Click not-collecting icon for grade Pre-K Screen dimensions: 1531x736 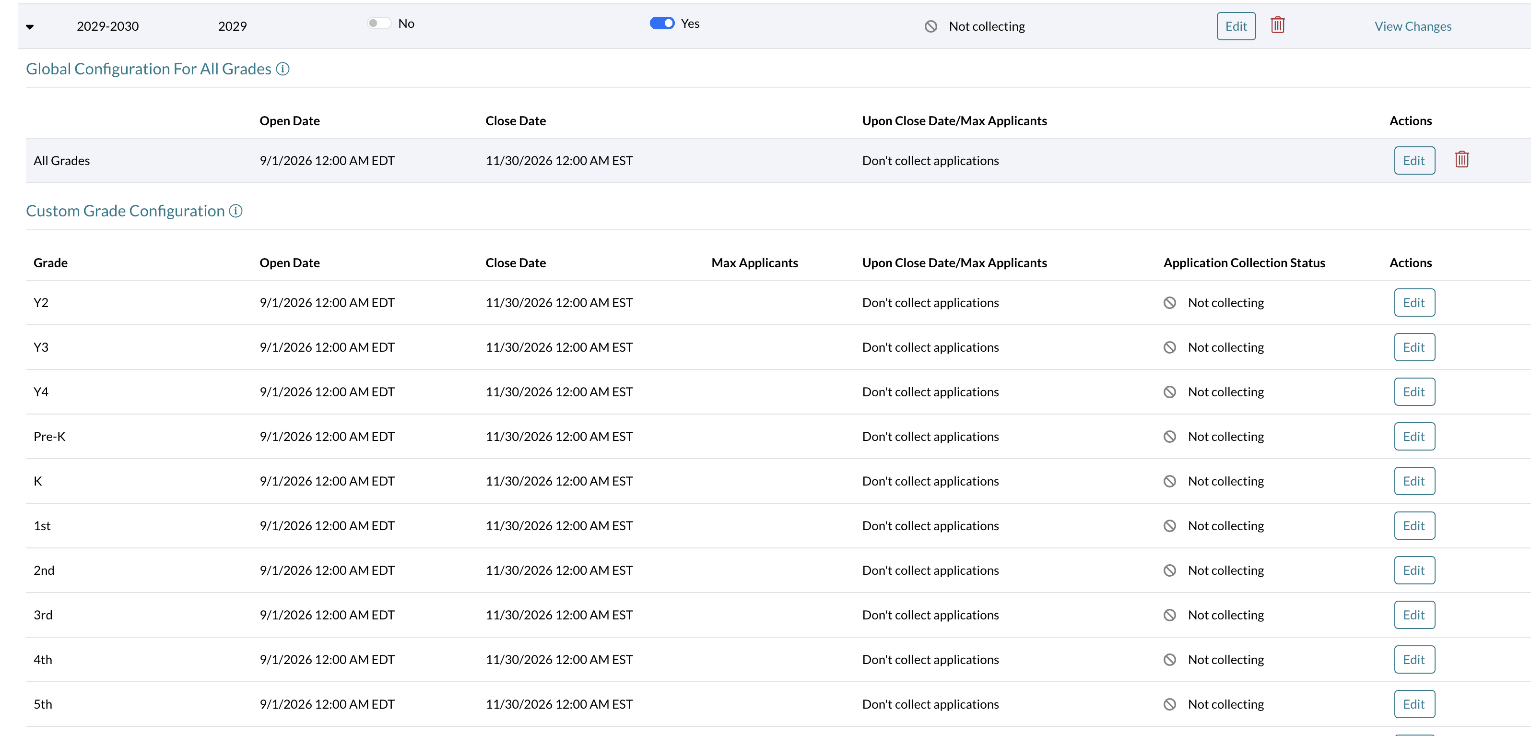coord(1170,436)
